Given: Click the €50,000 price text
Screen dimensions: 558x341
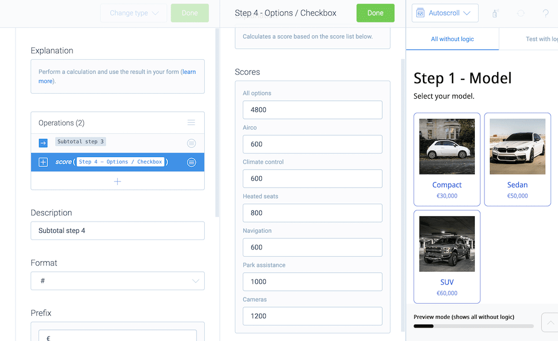Looking at the screenshot, I should (517, 196).
